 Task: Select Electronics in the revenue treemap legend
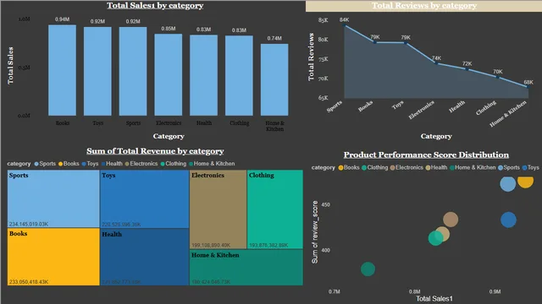(141, 164)
